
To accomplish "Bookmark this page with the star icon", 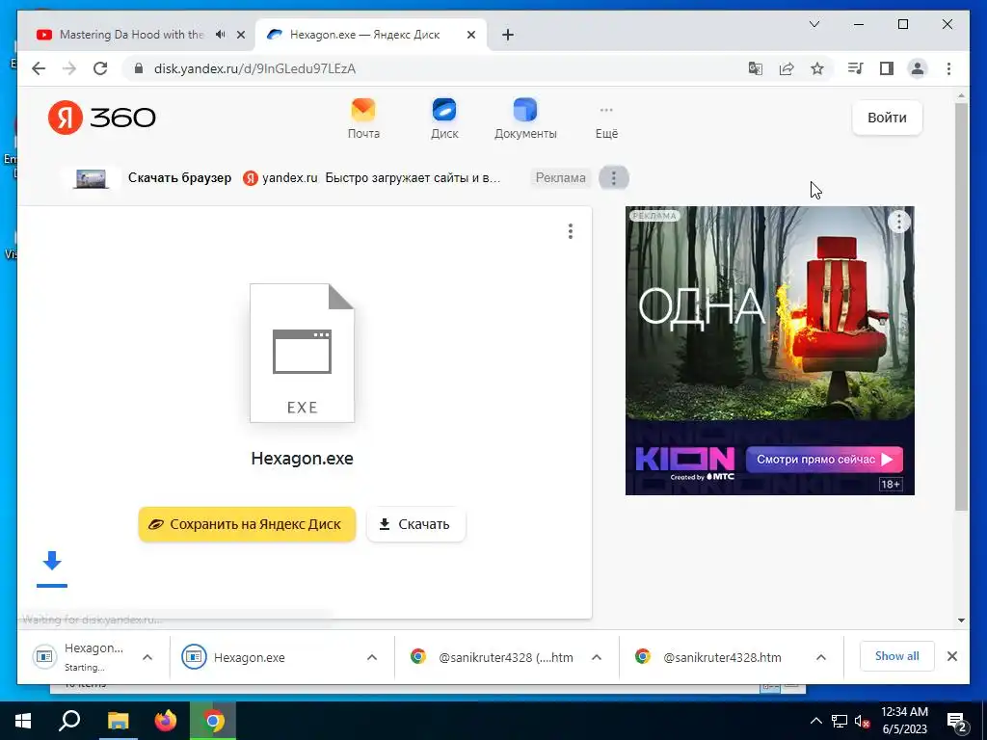I will click(817, 68).
